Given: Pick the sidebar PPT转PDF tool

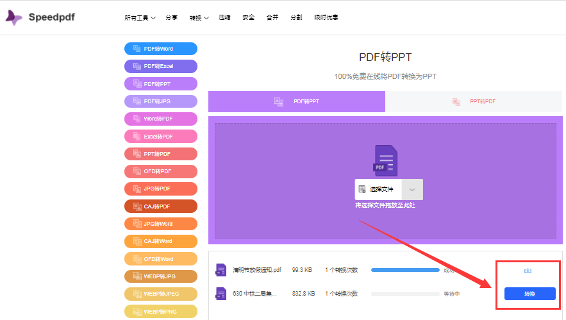Looking at the screenshot, I should pyautogui.click(x=161, y=154).
